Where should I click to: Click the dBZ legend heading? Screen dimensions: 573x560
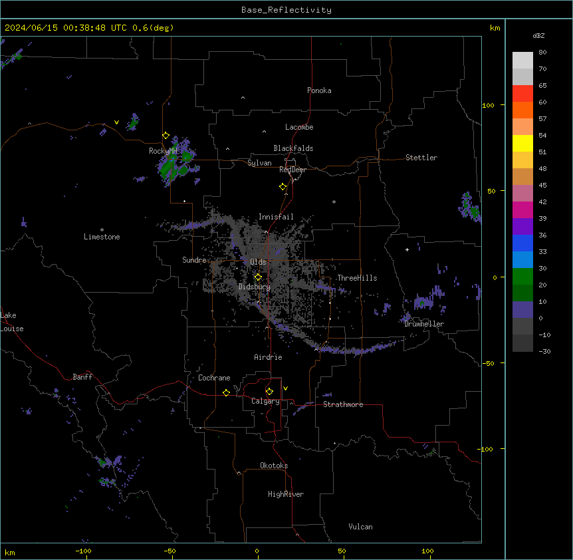538,35
